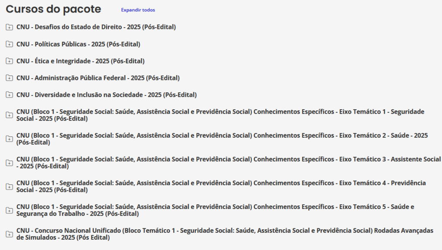The image size is (442, 250).
Task: Click folder icon for Eixo Temático 3 course
Action: 9,163
